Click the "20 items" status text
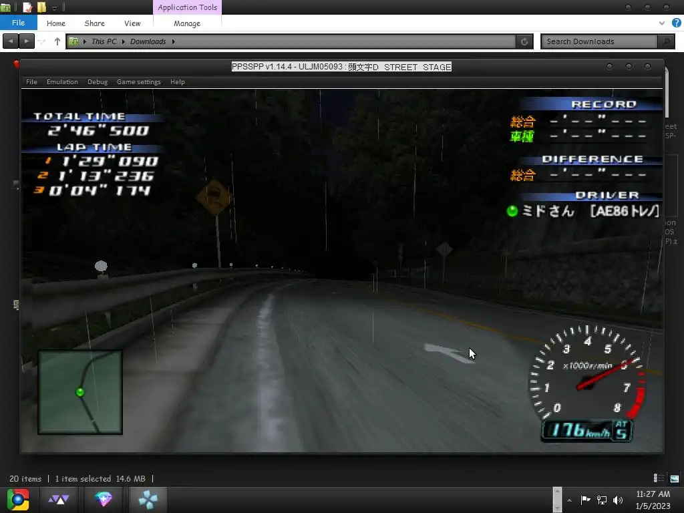The width and height of the screenshot is (684, 513). tap(25, 478)
